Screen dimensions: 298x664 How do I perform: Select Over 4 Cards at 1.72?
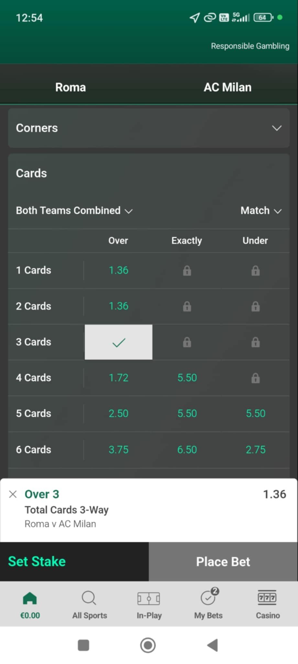click(118, 378)
